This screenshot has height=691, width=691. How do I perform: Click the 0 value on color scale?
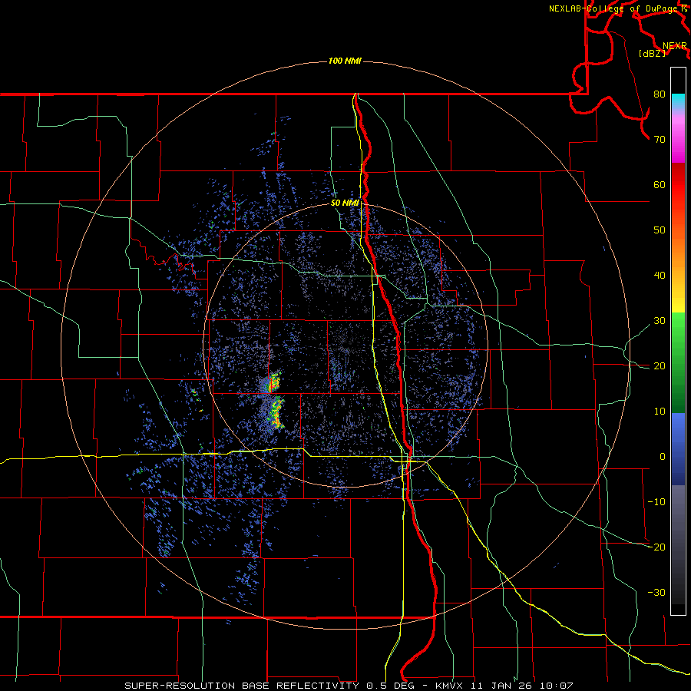pos(663,457)
